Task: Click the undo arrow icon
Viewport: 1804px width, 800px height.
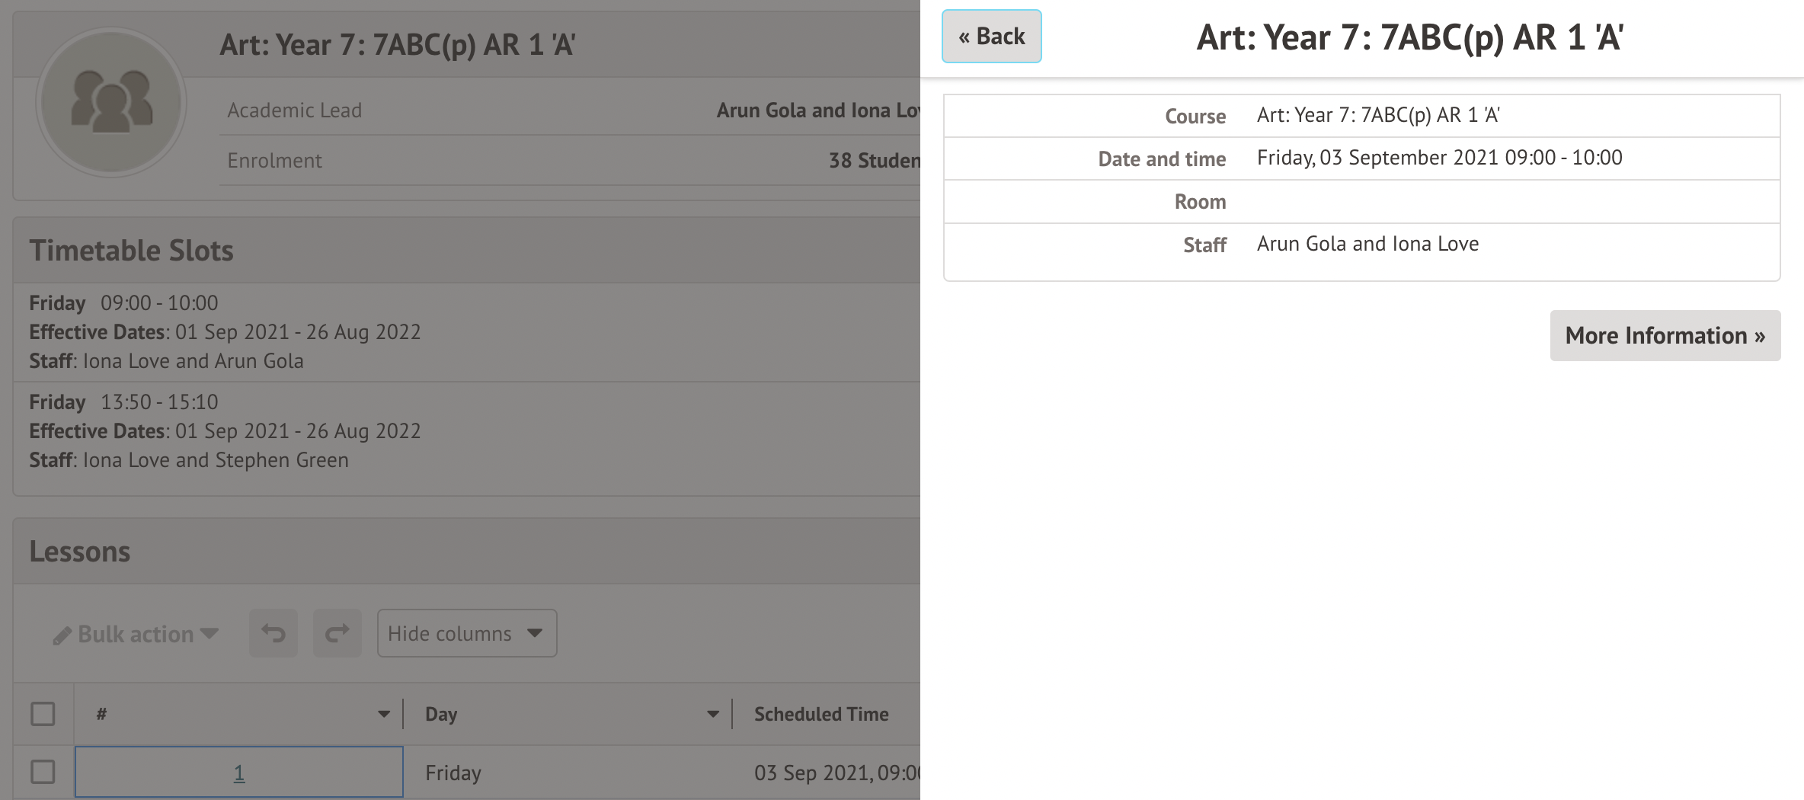Action: (273, 633)
